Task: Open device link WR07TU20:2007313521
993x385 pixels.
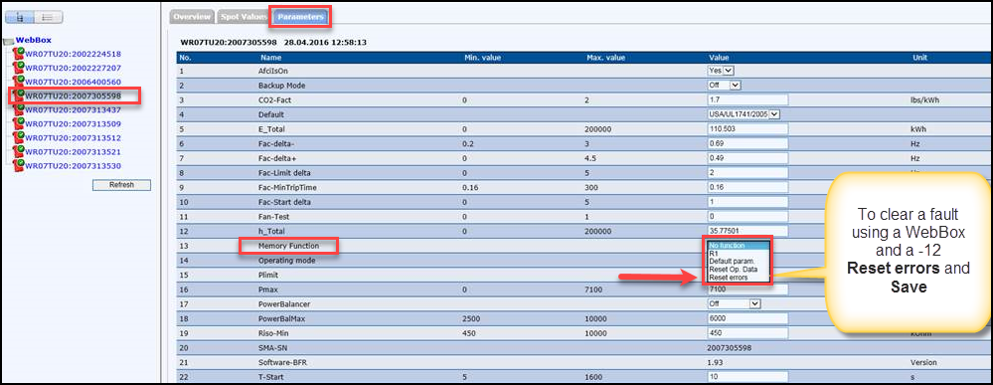Action: tap(73, 151)
